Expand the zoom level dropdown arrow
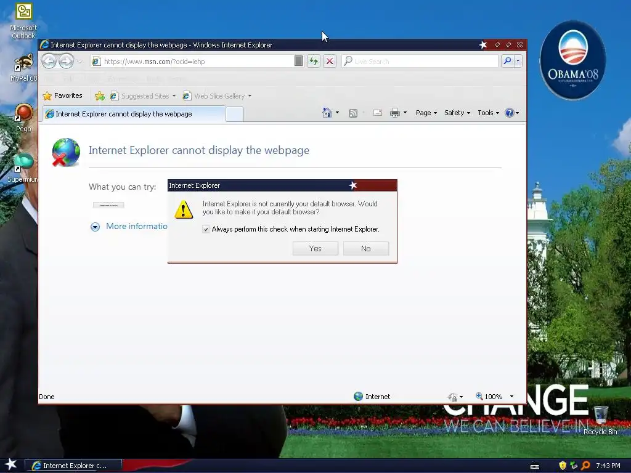The image size is (631, 473). [x=512, y=397]
